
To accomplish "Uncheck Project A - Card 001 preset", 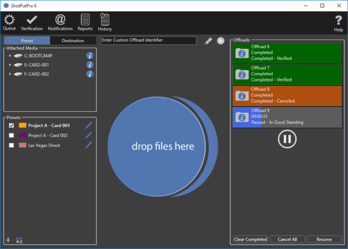I will point(11,126).
